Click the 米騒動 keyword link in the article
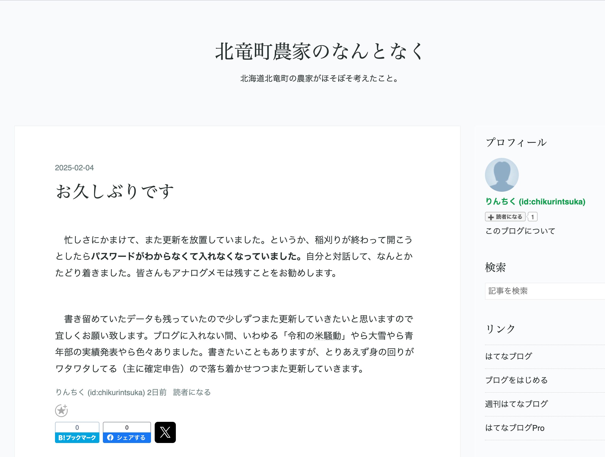Image resolution: width=605 pixels, height=457 pixels. 328,336
